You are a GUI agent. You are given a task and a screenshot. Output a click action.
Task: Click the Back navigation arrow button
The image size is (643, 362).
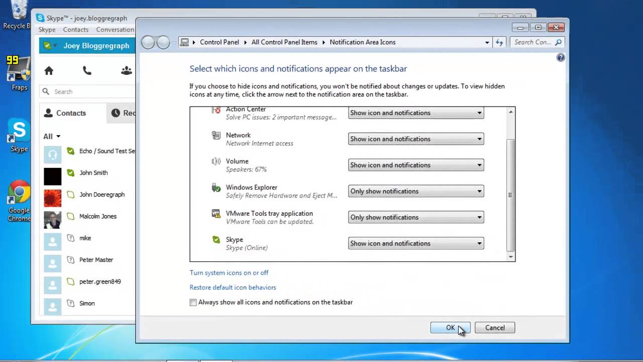(148, 42)
